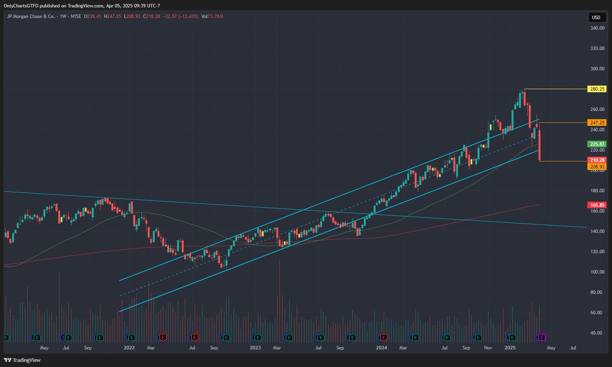Screen dimensions: 612x367
Task: Click the purple upcoming earnings marker
Action: [x=542, y=337]
